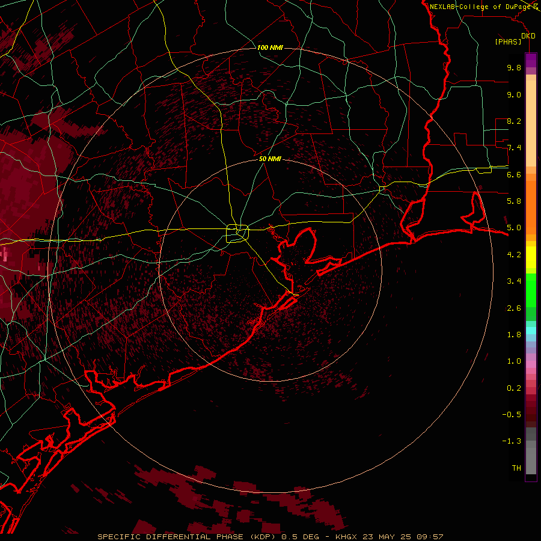The width and height of the screenshot is (541, 541).
Task: Pick the purple band atop the color scale
Action: (x=531, y=60)
